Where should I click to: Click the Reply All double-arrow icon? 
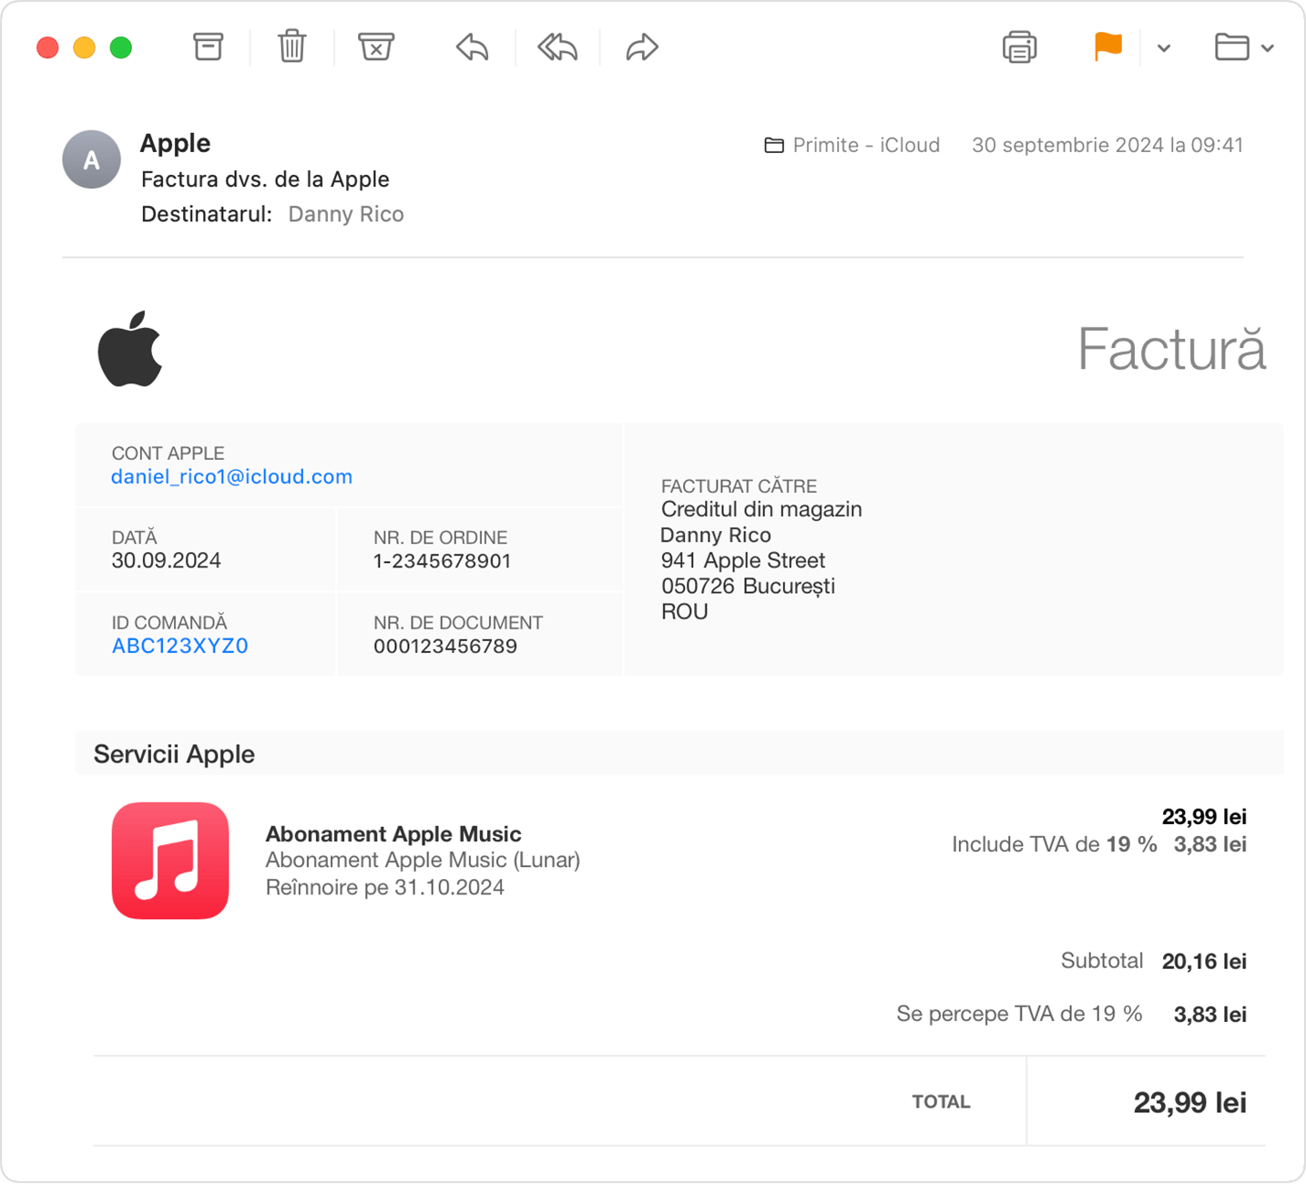557,46
